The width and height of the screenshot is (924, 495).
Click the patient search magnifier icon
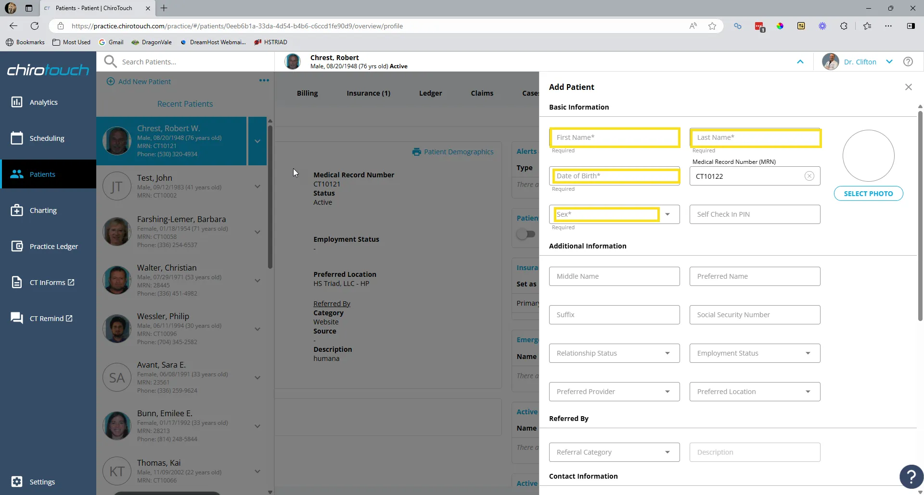(x=110, y=62)
